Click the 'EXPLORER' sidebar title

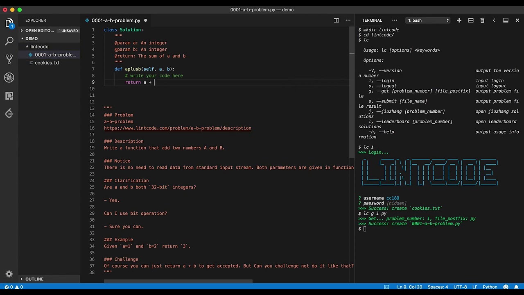pos(36,20)
